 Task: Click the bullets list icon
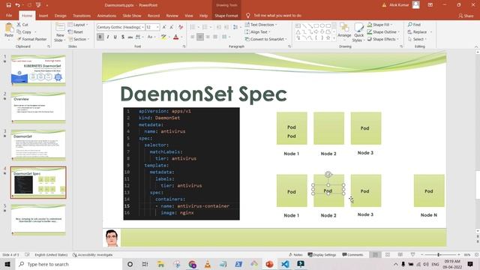tap(193, 27)
